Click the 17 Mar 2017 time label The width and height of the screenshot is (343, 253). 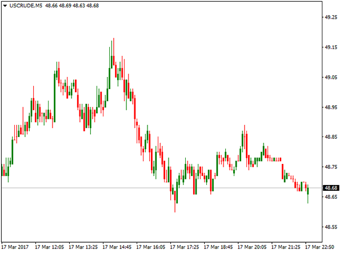[15, 247]
